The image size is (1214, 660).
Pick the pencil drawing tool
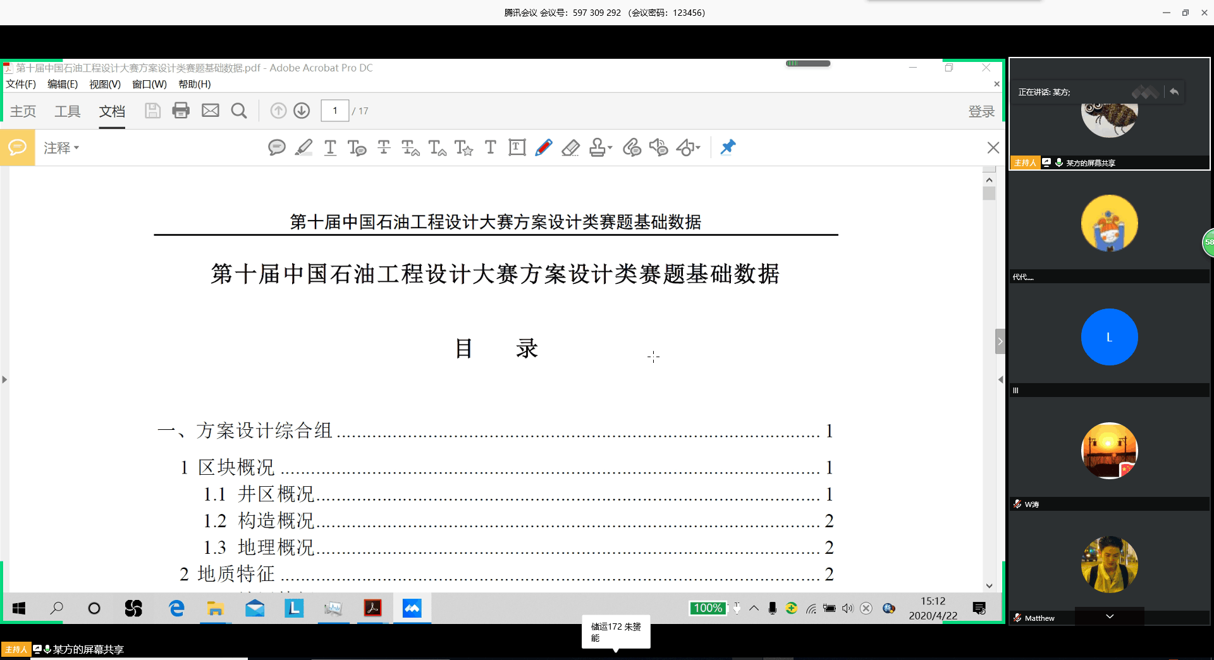(543, 148)
